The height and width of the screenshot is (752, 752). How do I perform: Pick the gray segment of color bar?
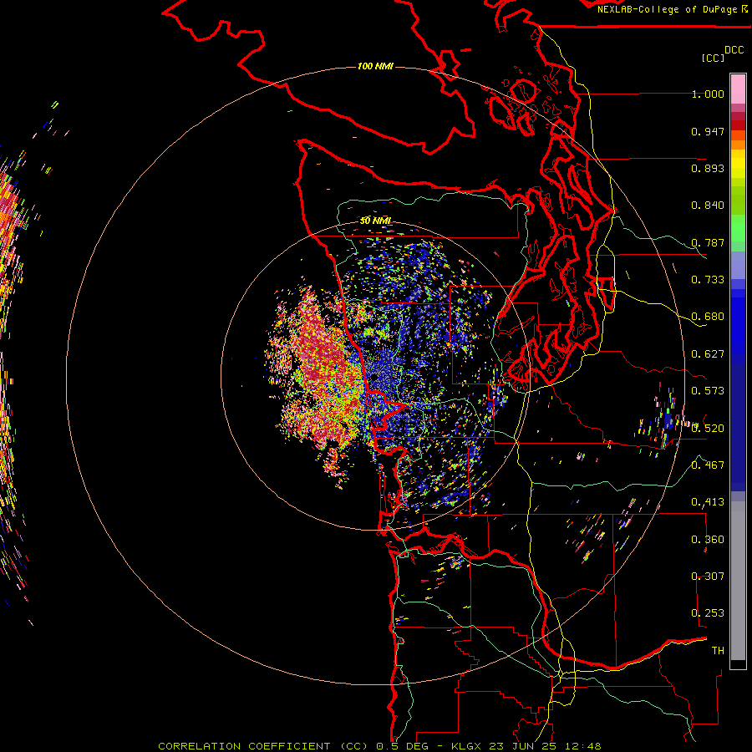coord(738,581)
